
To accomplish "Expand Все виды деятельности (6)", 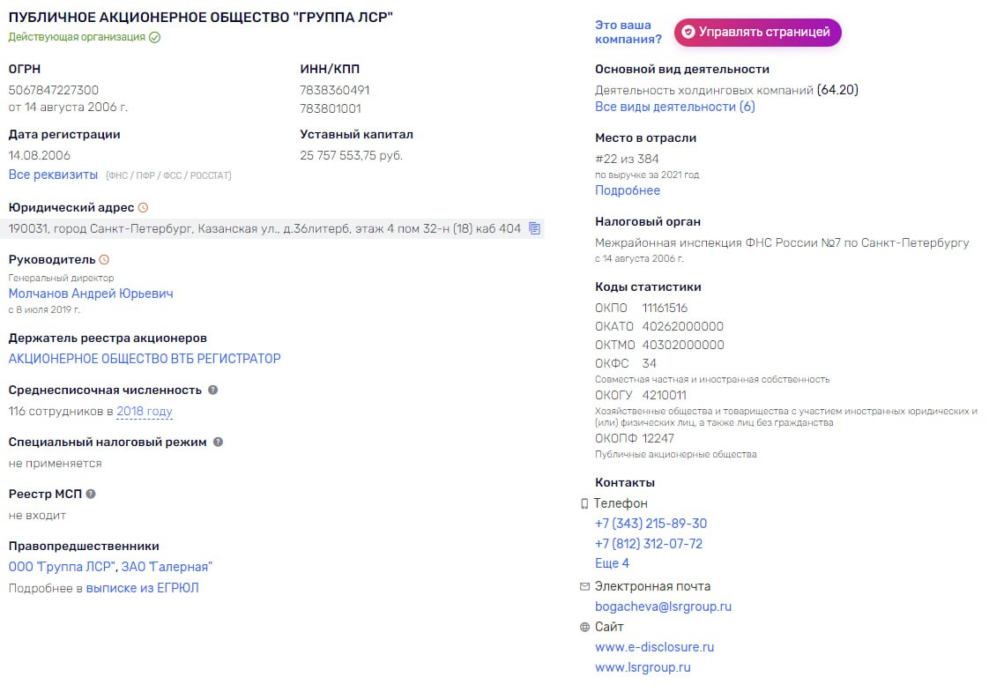I will [x=674, y=107].
